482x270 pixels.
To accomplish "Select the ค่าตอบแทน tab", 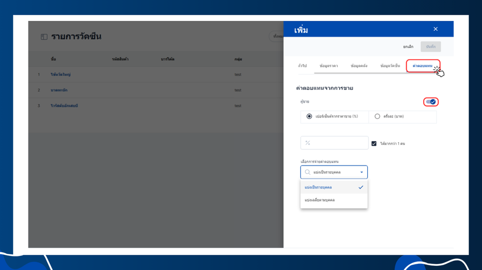I will tap(422, 66).
